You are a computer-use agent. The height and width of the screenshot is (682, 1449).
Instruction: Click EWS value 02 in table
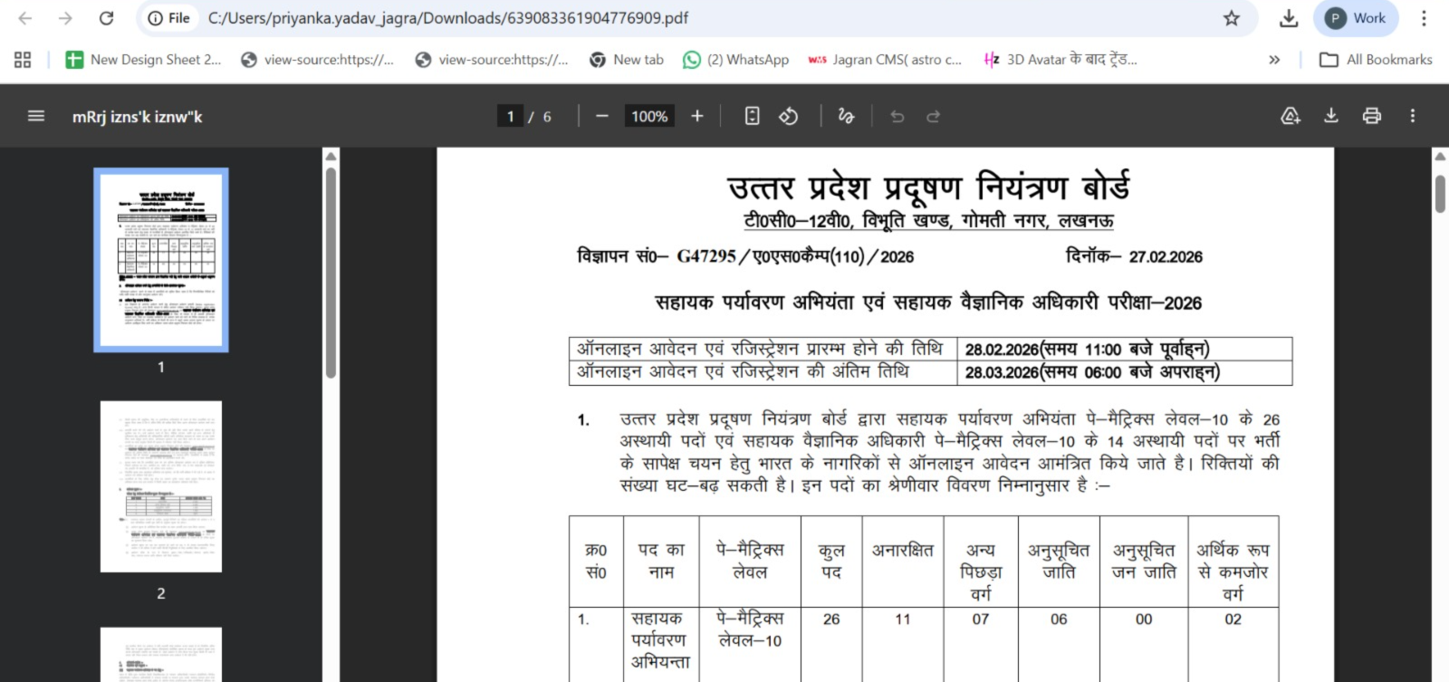(1233, 620)
